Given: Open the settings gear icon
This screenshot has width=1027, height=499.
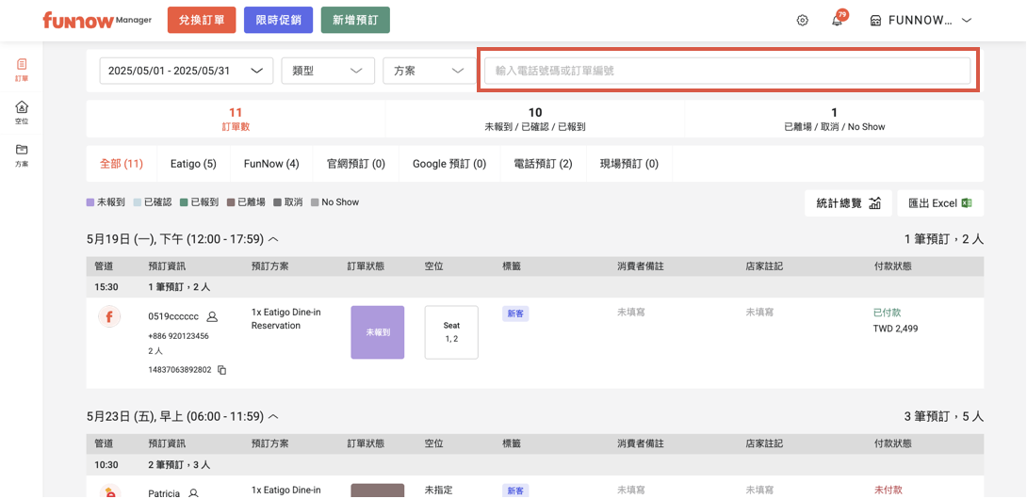Looking at the screenshot, I should click(803, 20).
